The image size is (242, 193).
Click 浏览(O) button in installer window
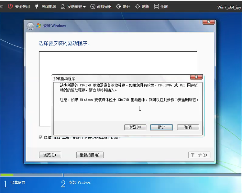(50, 155)
